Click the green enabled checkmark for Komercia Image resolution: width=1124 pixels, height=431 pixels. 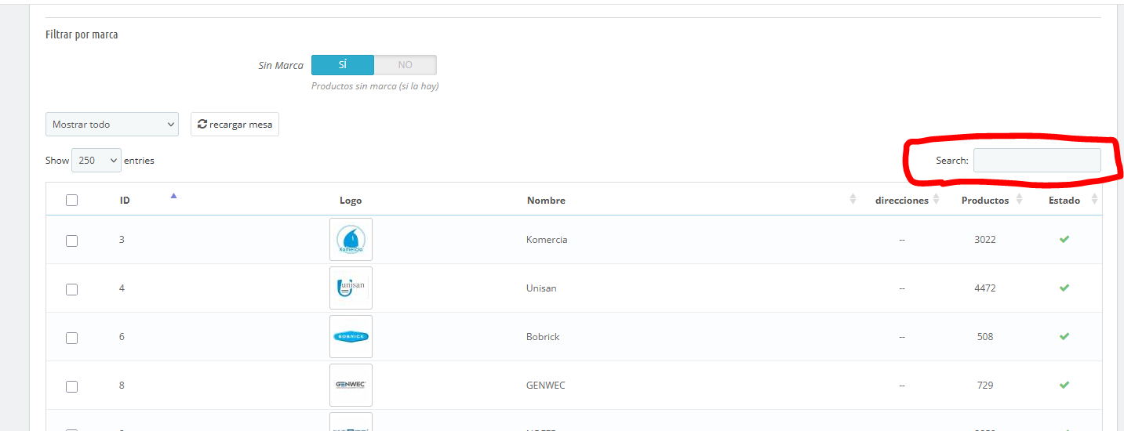[x=1064, y=239]
